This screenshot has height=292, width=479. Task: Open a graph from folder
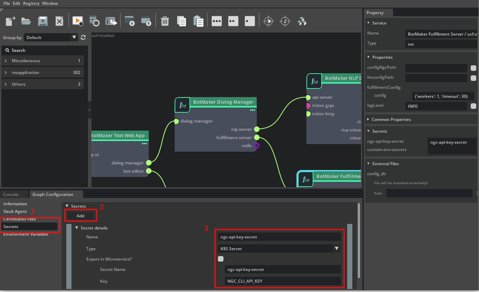[x=26, y=21]
